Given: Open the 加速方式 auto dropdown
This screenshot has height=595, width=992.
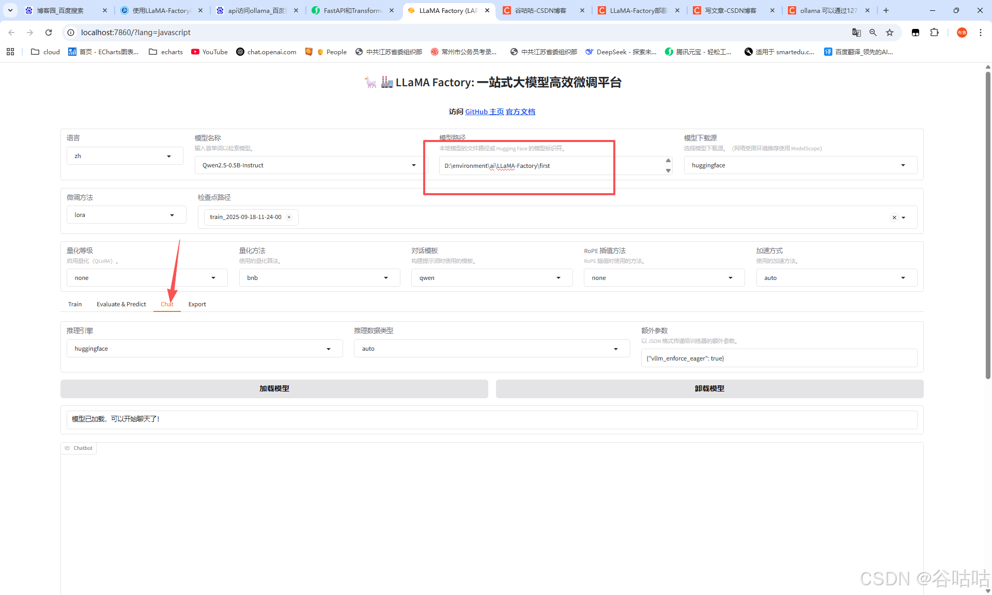Looking at the screenshot, I should (836, 278).
